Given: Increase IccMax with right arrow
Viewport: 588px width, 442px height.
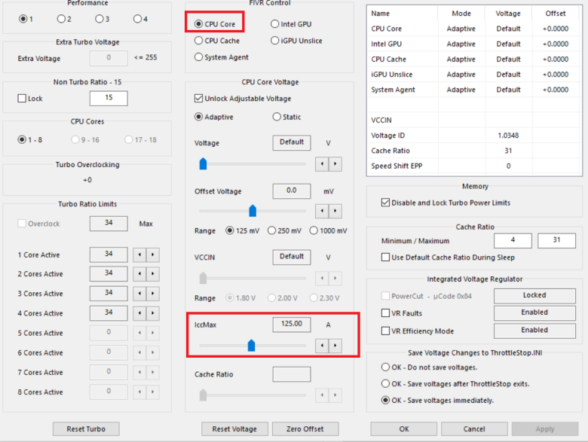Looking at the screenshot, I should (x=335, y=346).
